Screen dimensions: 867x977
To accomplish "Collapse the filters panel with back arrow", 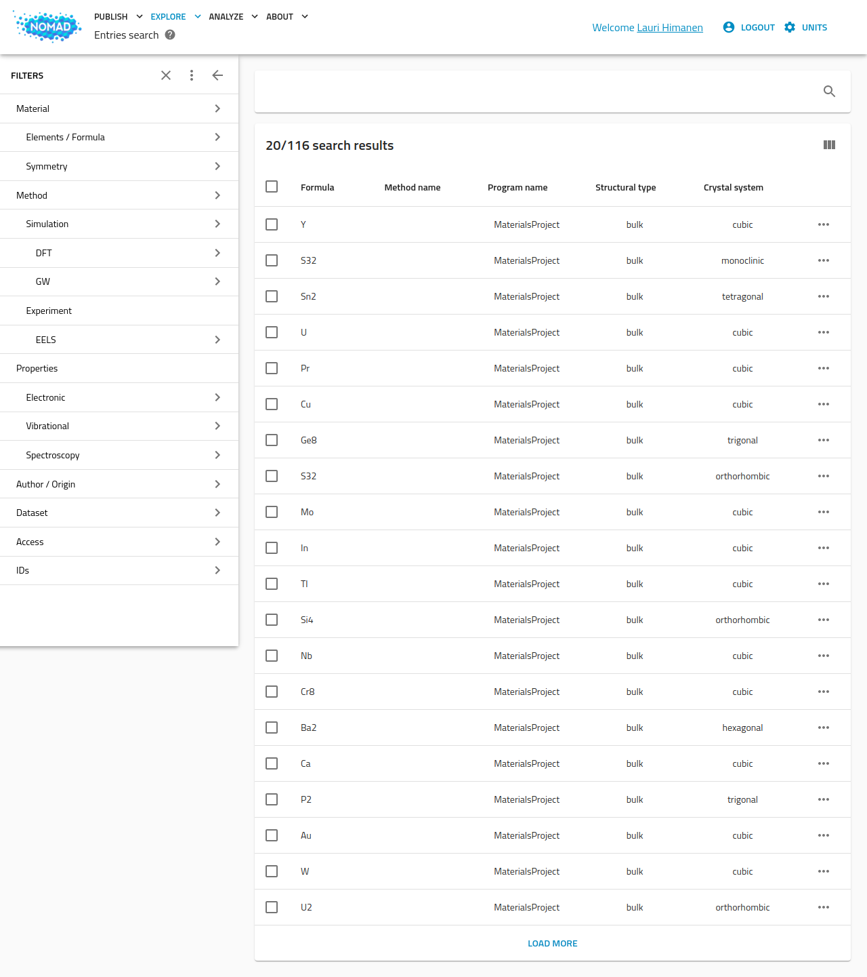I will (217, 75).
